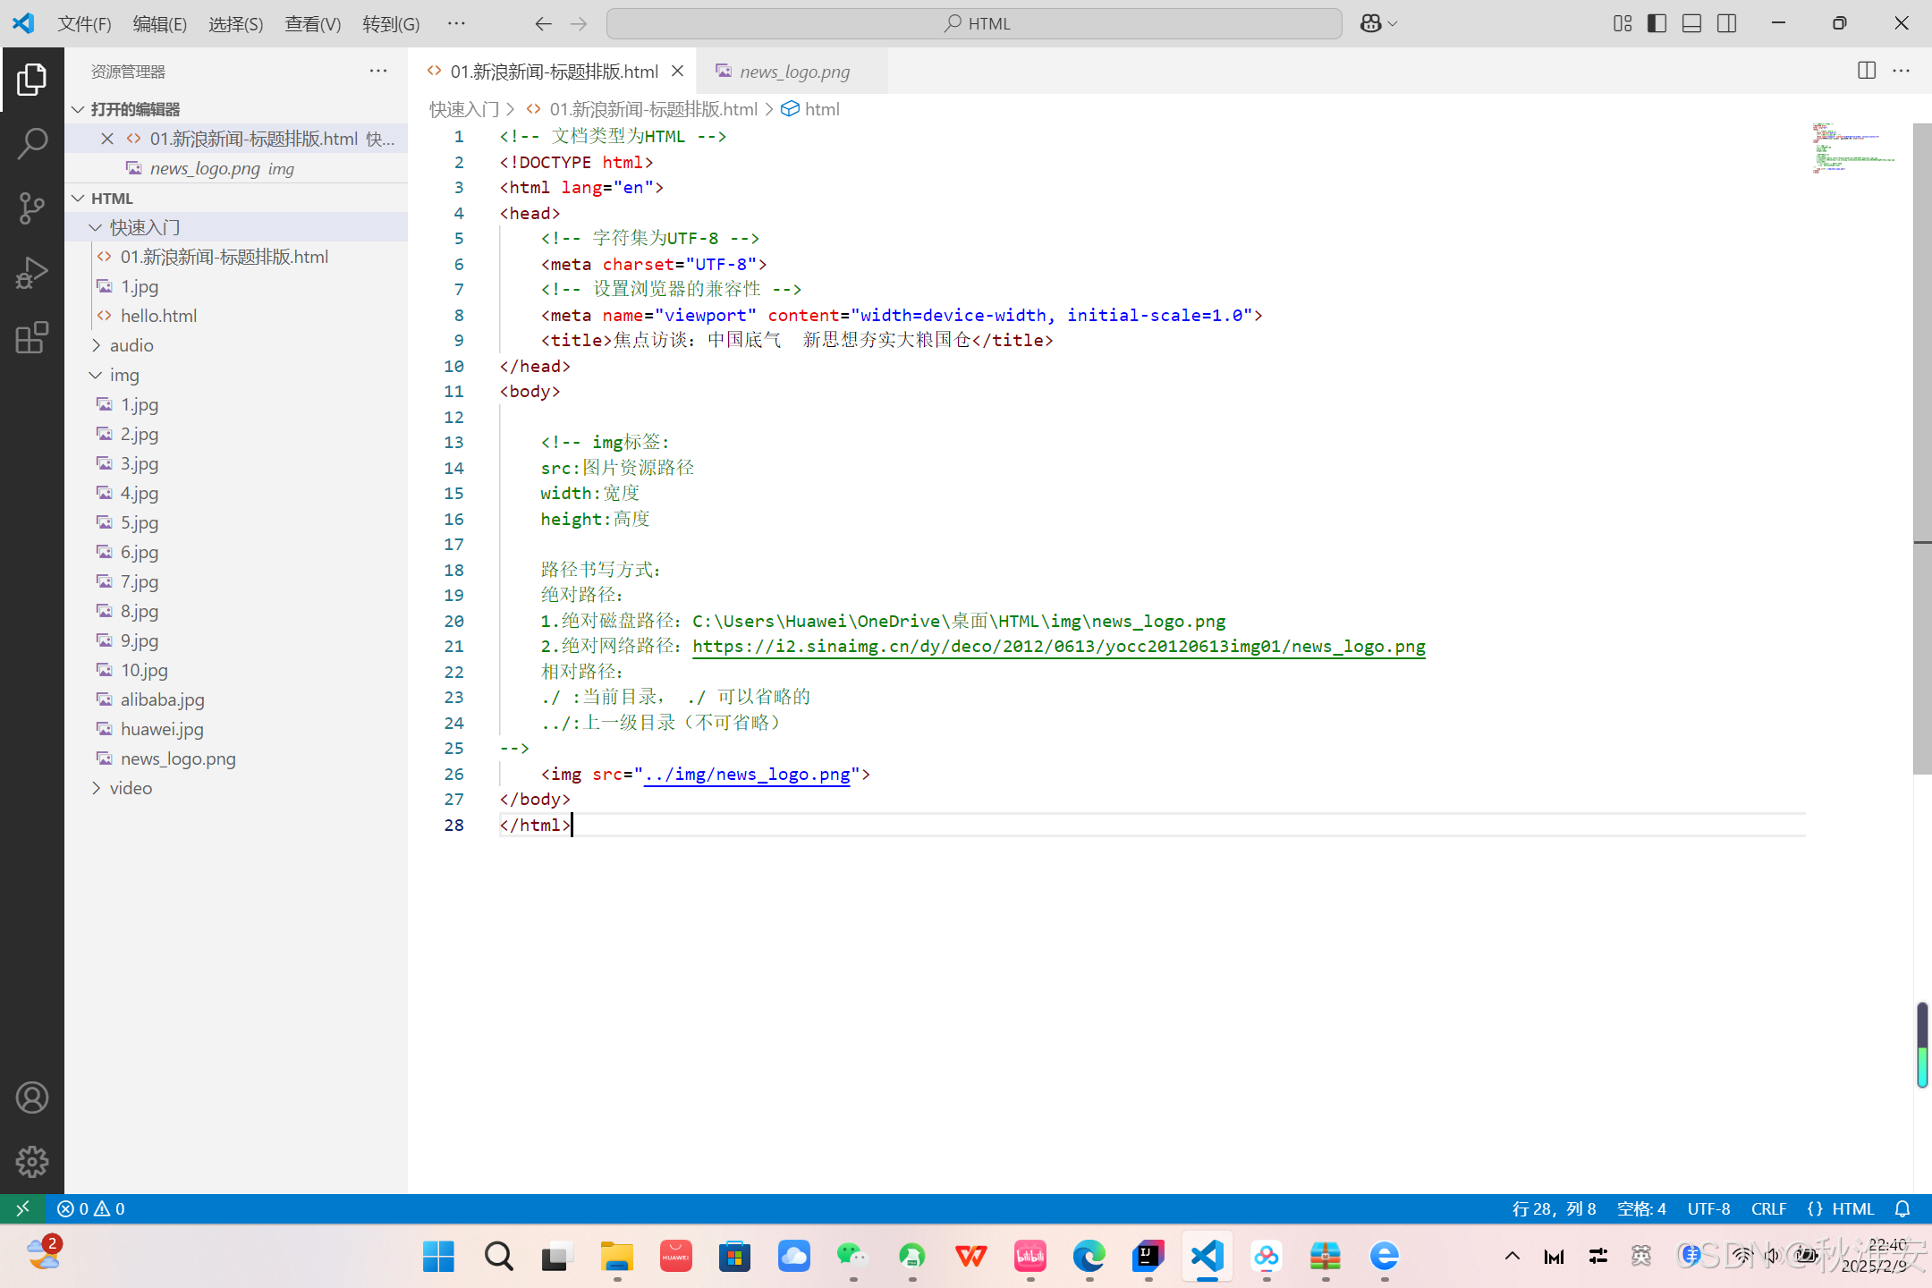The height and width of the screenshot is (1288, 1932).
Task: Open the Copilot chat icon
Action: click(1370, 24)
